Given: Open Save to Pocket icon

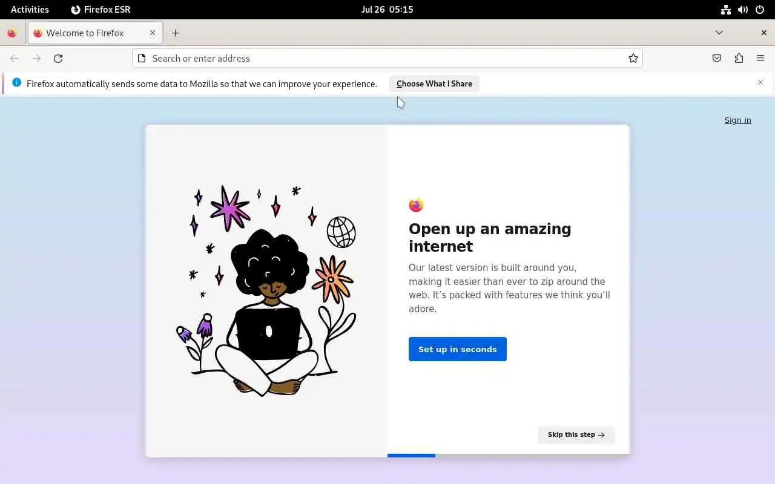Looking at the screenshot, I should [x=717, y=59].
